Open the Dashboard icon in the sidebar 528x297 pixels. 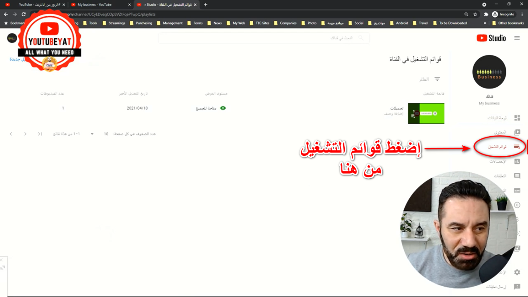click(517, 118)
